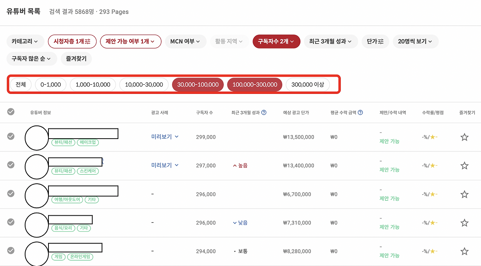Toggle the select-all checkbox in table header
This screenshot has height=266, width=481.
point(11,112)
